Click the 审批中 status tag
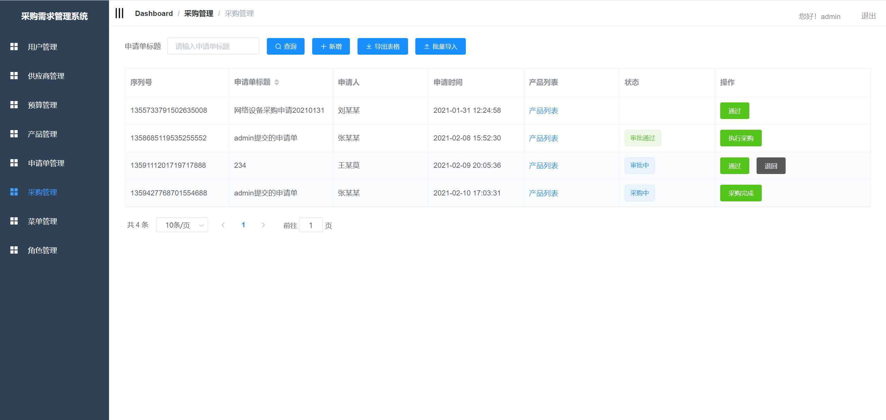 tap(639, 165)
